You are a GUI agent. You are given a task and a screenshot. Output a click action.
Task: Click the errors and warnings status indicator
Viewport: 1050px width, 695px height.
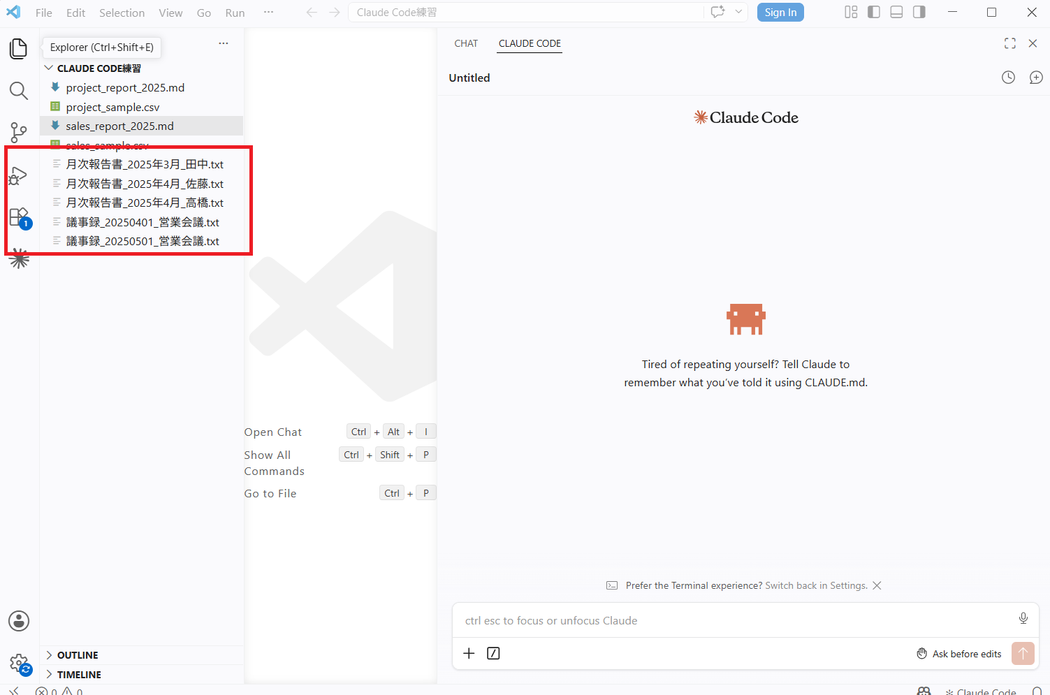coord(59,691)
